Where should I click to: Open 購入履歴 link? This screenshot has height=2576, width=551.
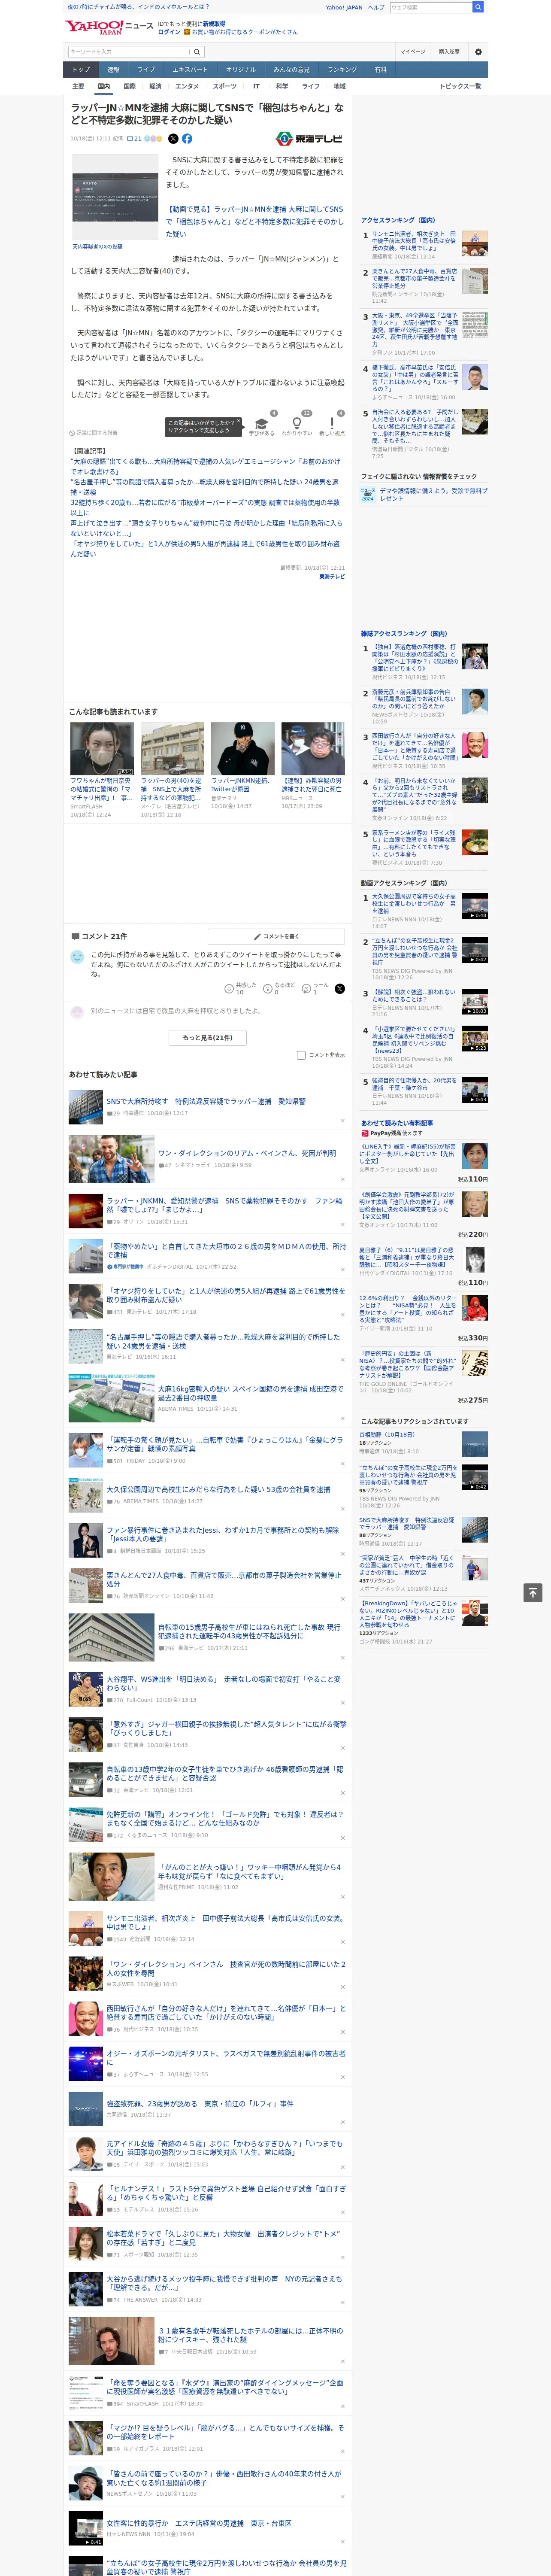tap(449, 51)
